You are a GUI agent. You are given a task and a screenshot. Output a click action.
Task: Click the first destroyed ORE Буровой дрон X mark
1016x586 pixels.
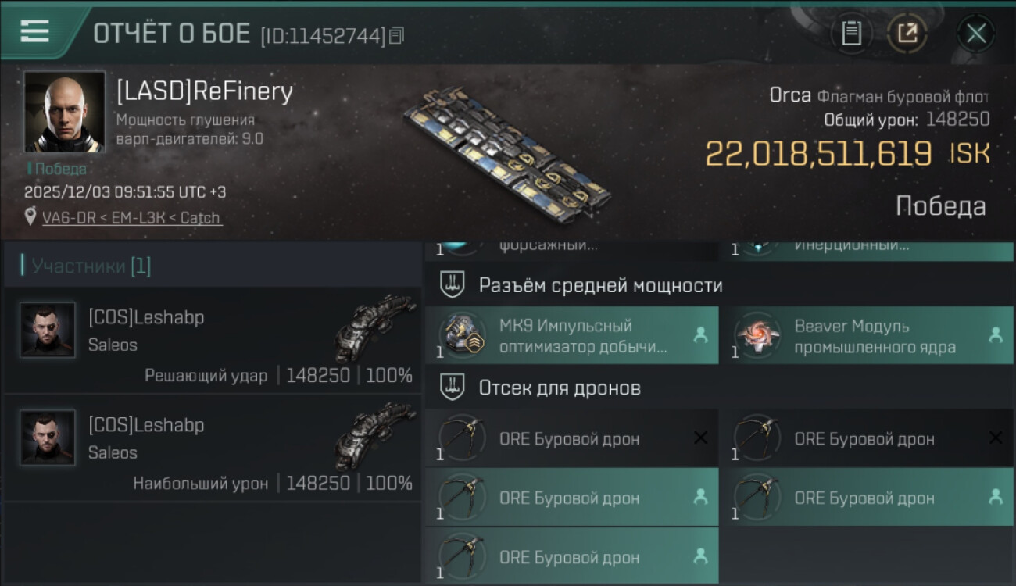[700, 438]
